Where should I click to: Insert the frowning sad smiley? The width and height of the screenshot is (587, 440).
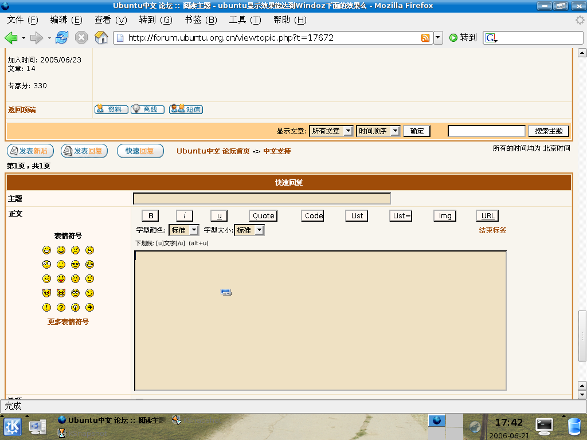[x=75, y=250]
